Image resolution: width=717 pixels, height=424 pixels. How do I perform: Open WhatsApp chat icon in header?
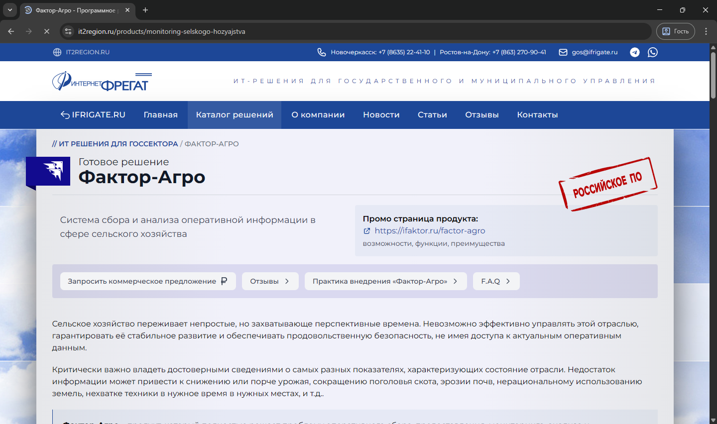(x=653, y=52)
